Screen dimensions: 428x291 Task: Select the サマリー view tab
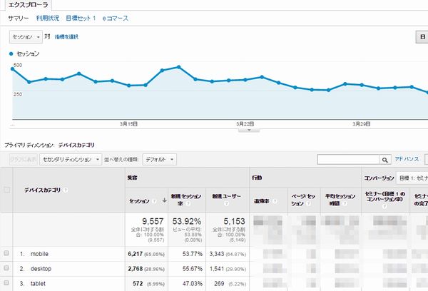[19, 19]
